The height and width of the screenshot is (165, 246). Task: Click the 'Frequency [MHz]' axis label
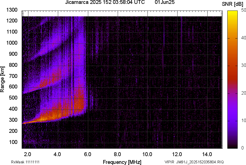click(122, 162)
